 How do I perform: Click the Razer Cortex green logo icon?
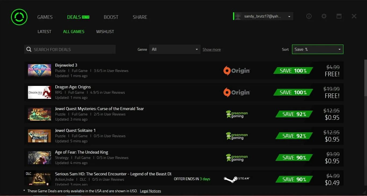coord(19,17)
